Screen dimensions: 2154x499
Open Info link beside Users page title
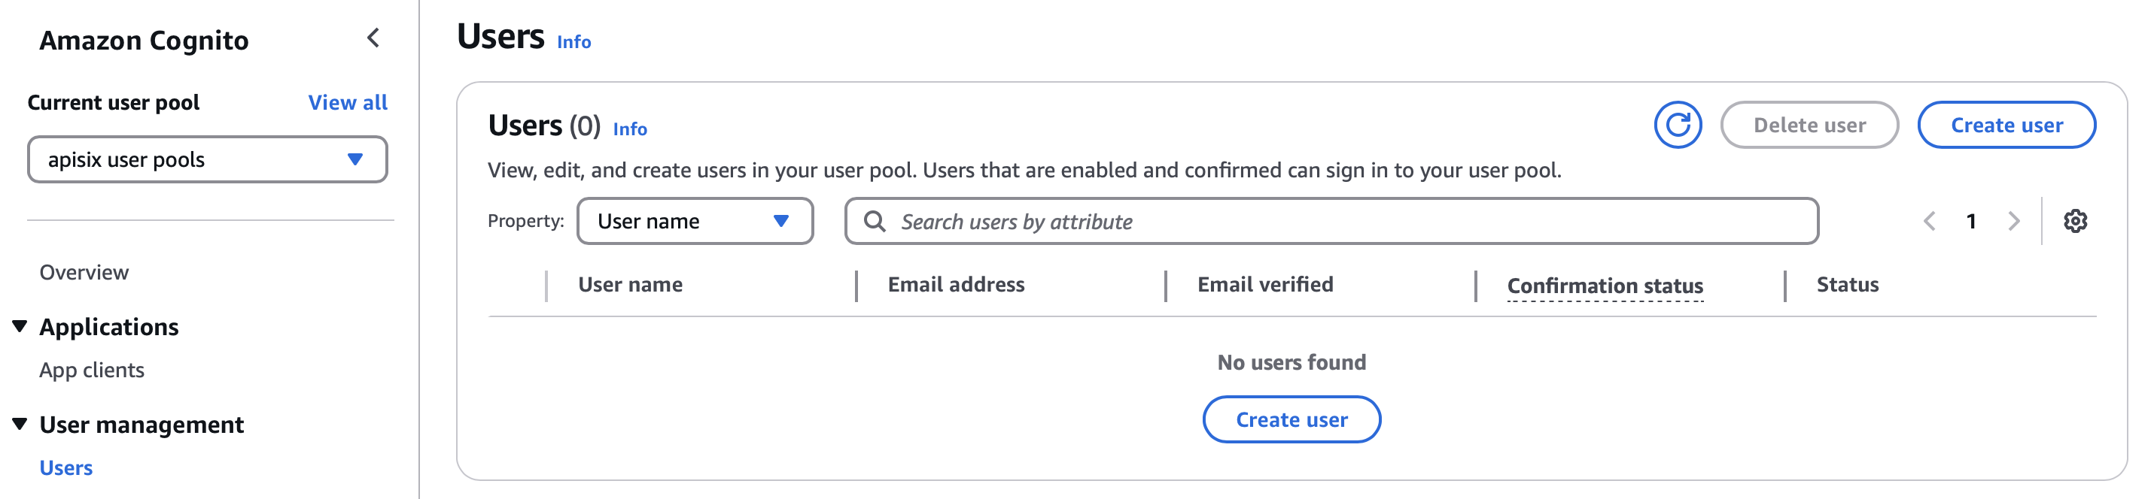pyautogui.click(x=573, y=42)
